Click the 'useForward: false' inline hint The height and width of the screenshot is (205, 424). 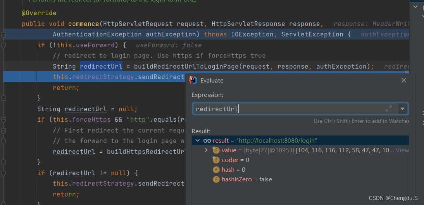[x=169, y=45]
